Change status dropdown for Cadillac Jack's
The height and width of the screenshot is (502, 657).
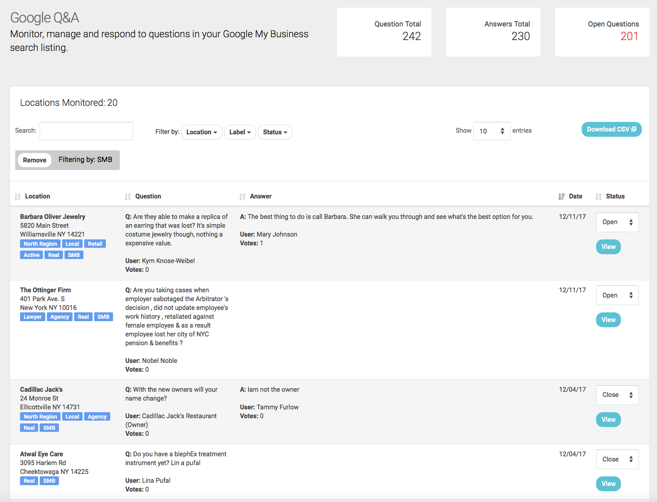617,395
